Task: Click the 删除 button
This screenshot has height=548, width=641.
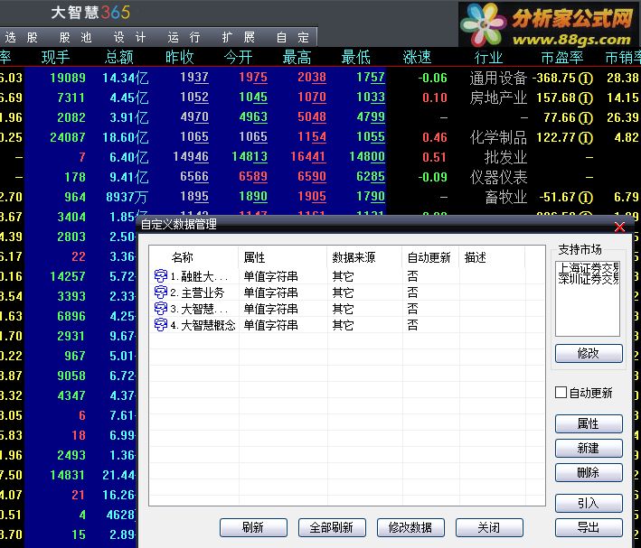Action: (x=589, y=473)
